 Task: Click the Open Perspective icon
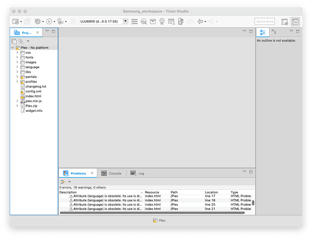(284, 22)
